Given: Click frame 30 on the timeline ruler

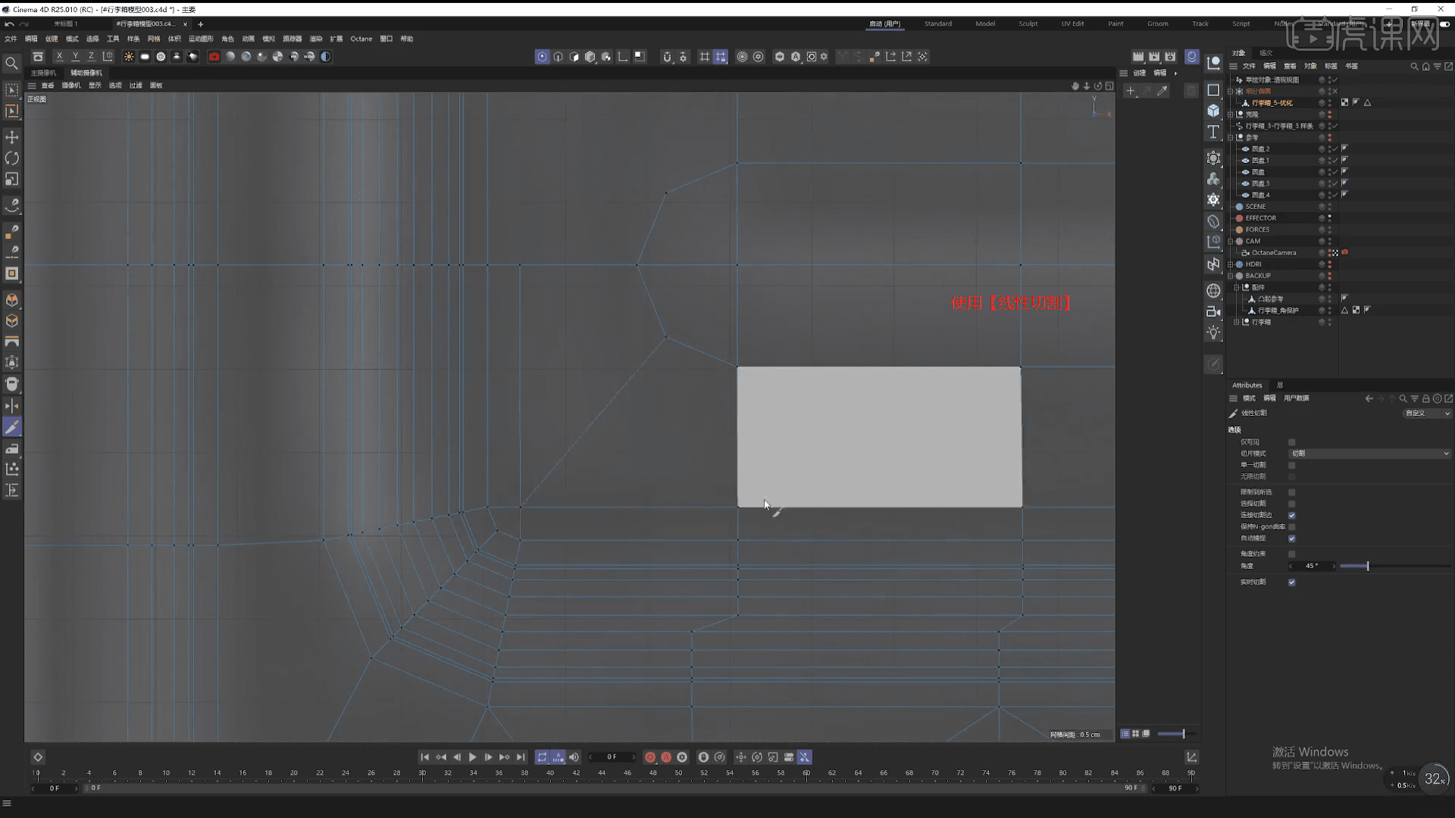Looking at the screenshot, I should (x=422, y=773).
